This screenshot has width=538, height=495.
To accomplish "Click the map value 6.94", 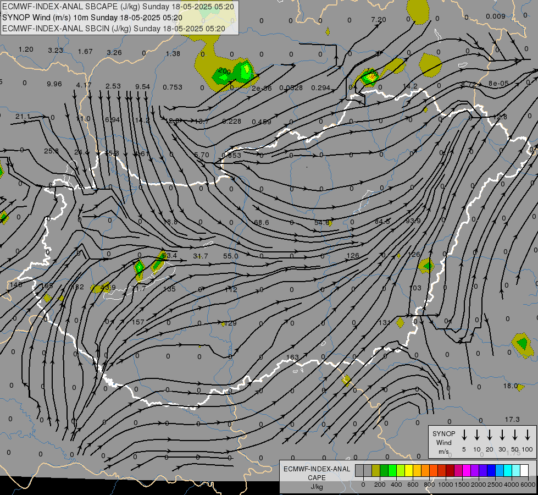I will tap(112, 119).
